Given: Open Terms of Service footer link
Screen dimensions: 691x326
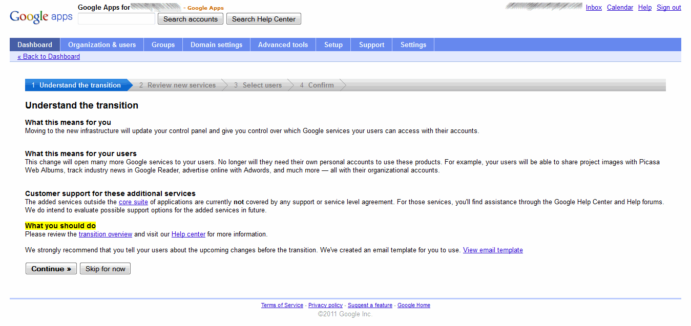Looking at the screenshot, I should [x=282, y=306].
